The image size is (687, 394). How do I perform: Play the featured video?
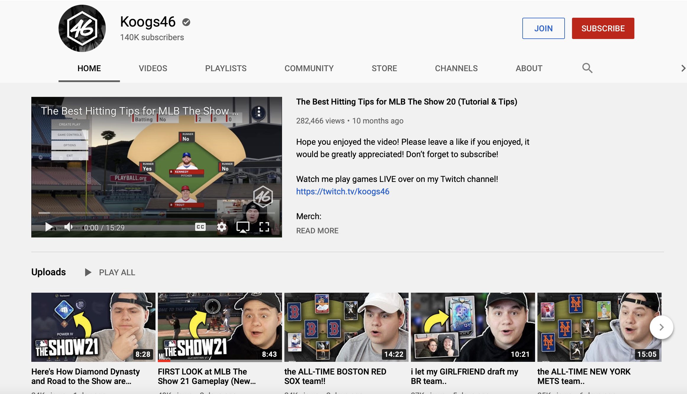[49, 227]
